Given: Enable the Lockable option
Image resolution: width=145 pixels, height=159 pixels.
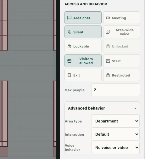Looking at the screenshot, I should click(83, 46).
